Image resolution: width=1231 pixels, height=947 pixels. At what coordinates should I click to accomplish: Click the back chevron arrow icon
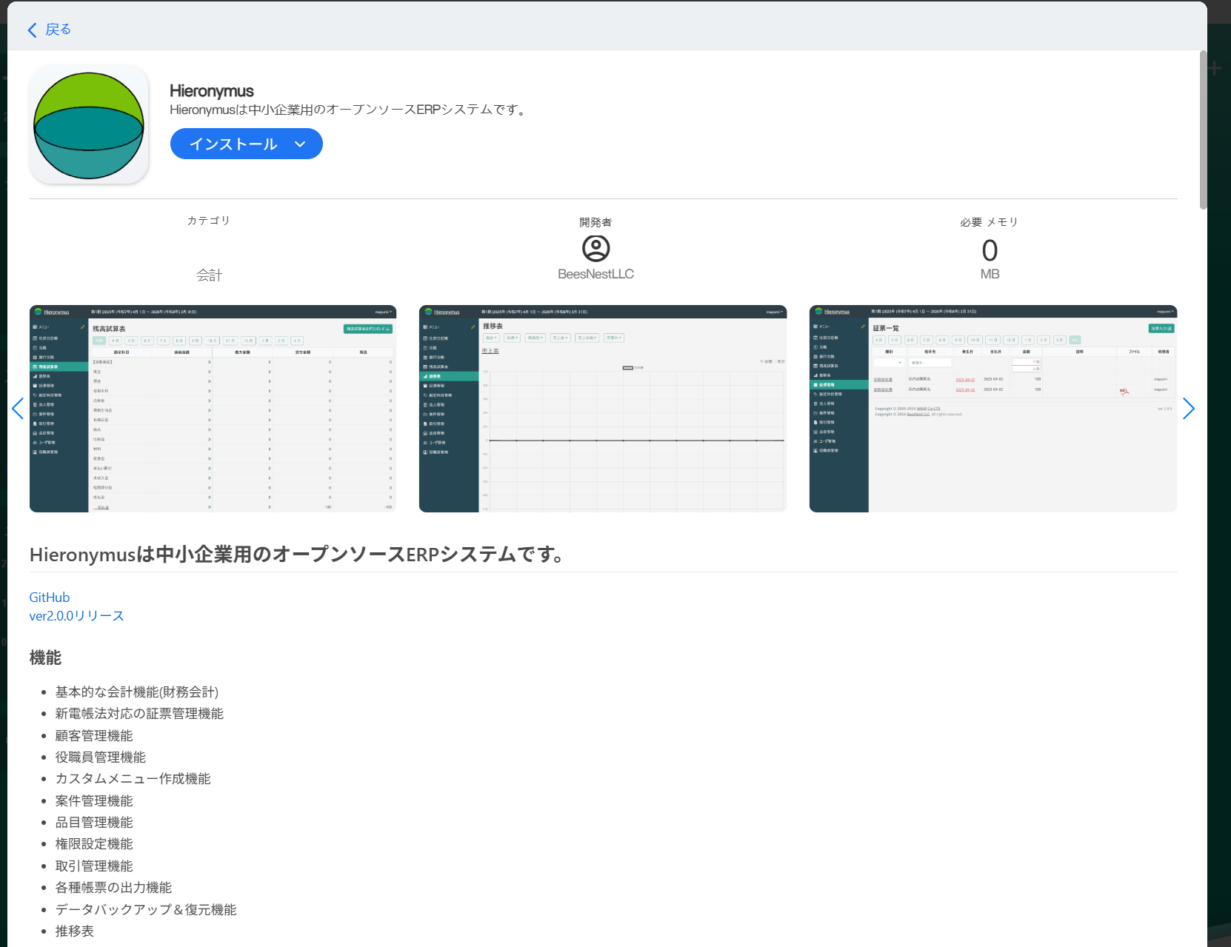point(32,30)
